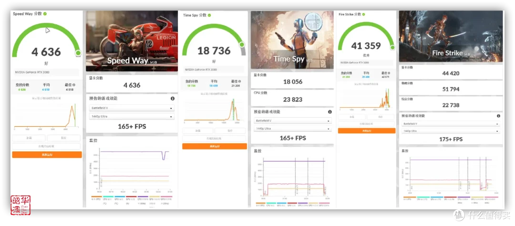Click the Fire Strike score 41 359 in the gauge
The height and width of the screenshot is (226, 515).
[366, 46]
